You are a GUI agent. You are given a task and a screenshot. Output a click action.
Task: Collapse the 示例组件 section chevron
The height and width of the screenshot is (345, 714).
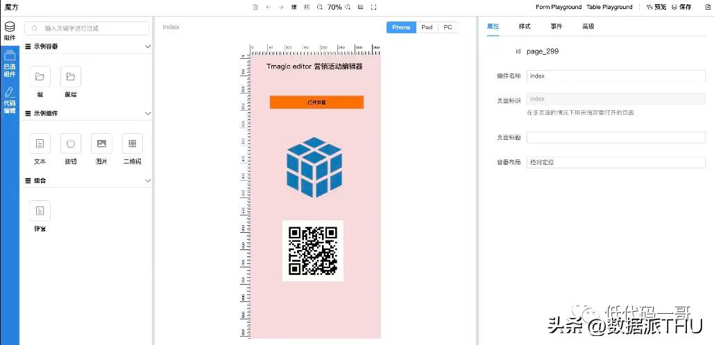[148, 113]
